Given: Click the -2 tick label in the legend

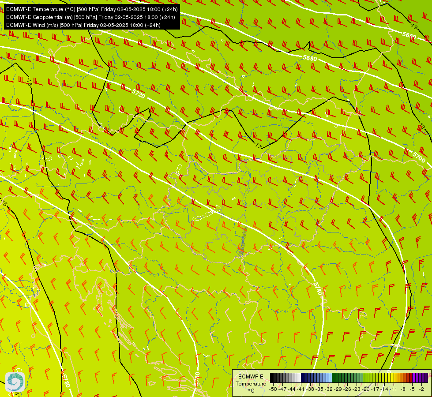Looking at the screenshot, I should click(421, 389).
